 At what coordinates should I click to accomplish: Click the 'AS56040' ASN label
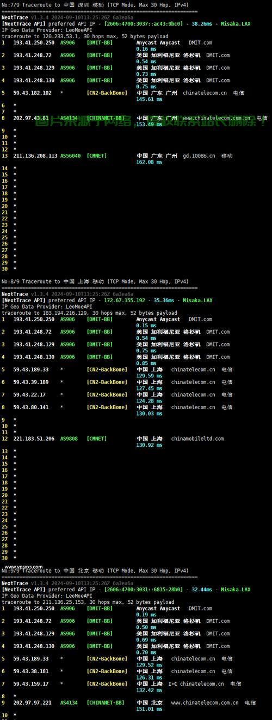point(71,155)
